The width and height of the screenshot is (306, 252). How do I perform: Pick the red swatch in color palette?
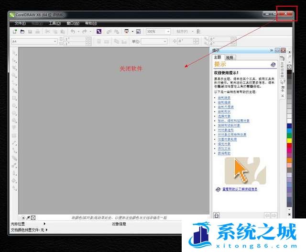pos(289,145)
